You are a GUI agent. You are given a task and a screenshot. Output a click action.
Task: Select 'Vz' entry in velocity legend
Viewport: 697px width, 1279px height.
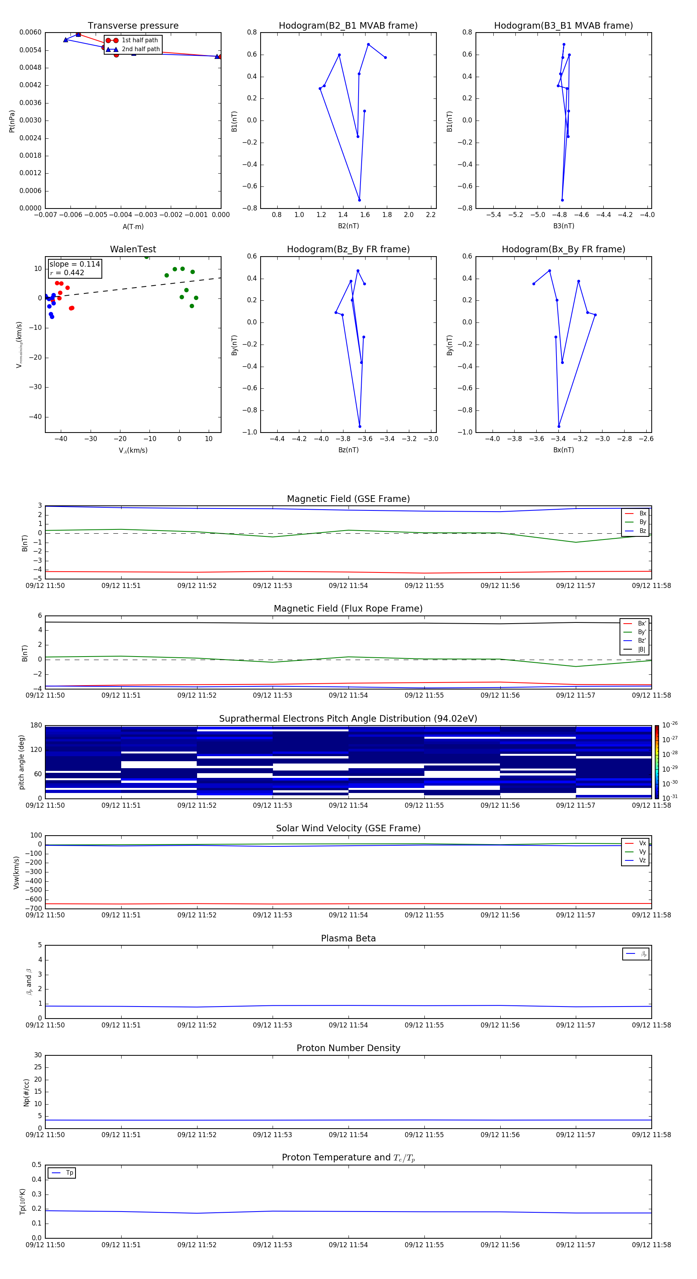(x=635, y=860)
